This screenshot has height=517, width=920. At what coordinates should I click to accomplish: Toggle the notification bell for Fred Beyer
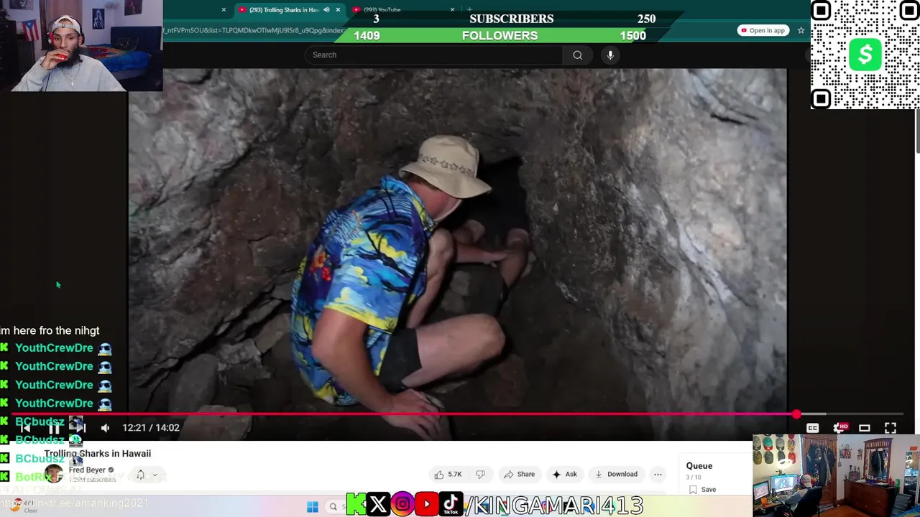pyautogui.click(x=140, y=475)
